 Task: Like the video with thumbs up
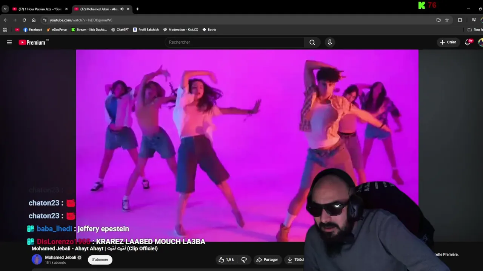226,260
